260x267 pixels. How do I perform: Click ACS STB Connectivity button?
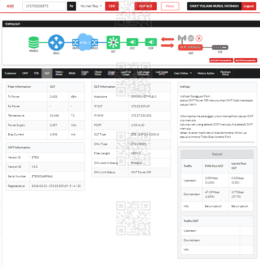coord(246,60)
